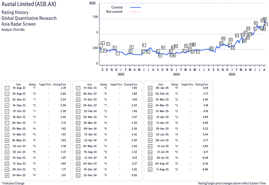Click chart marker 20 on the graph

[176, 46]
